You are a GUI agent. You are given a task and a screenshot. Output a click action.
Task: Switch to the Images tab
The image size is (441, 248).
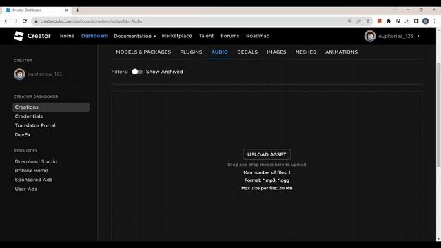click(x=276, y=52)
